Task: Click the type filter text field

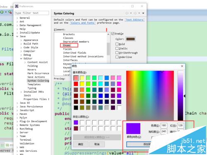Action: (x=32, y=13)
